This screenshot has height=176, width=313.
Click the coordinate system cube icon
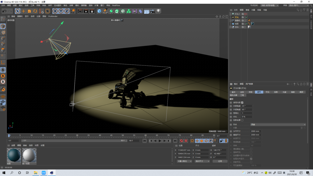click(x=73, y=11)
